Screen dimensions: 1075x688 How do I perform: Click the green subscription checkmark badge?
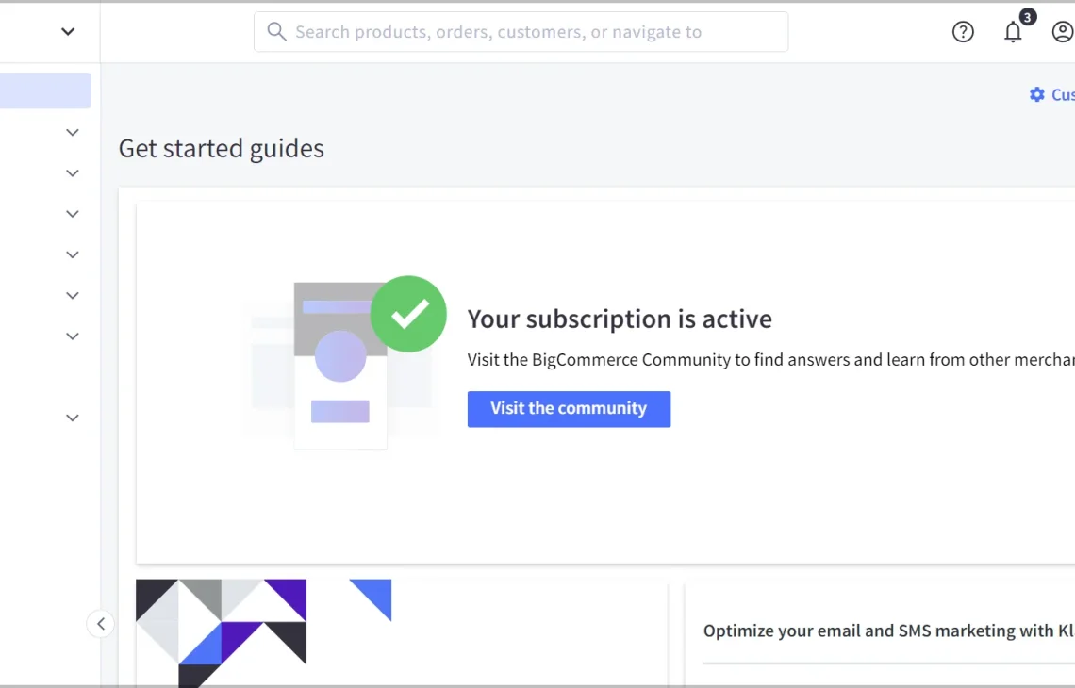[408, 314]
